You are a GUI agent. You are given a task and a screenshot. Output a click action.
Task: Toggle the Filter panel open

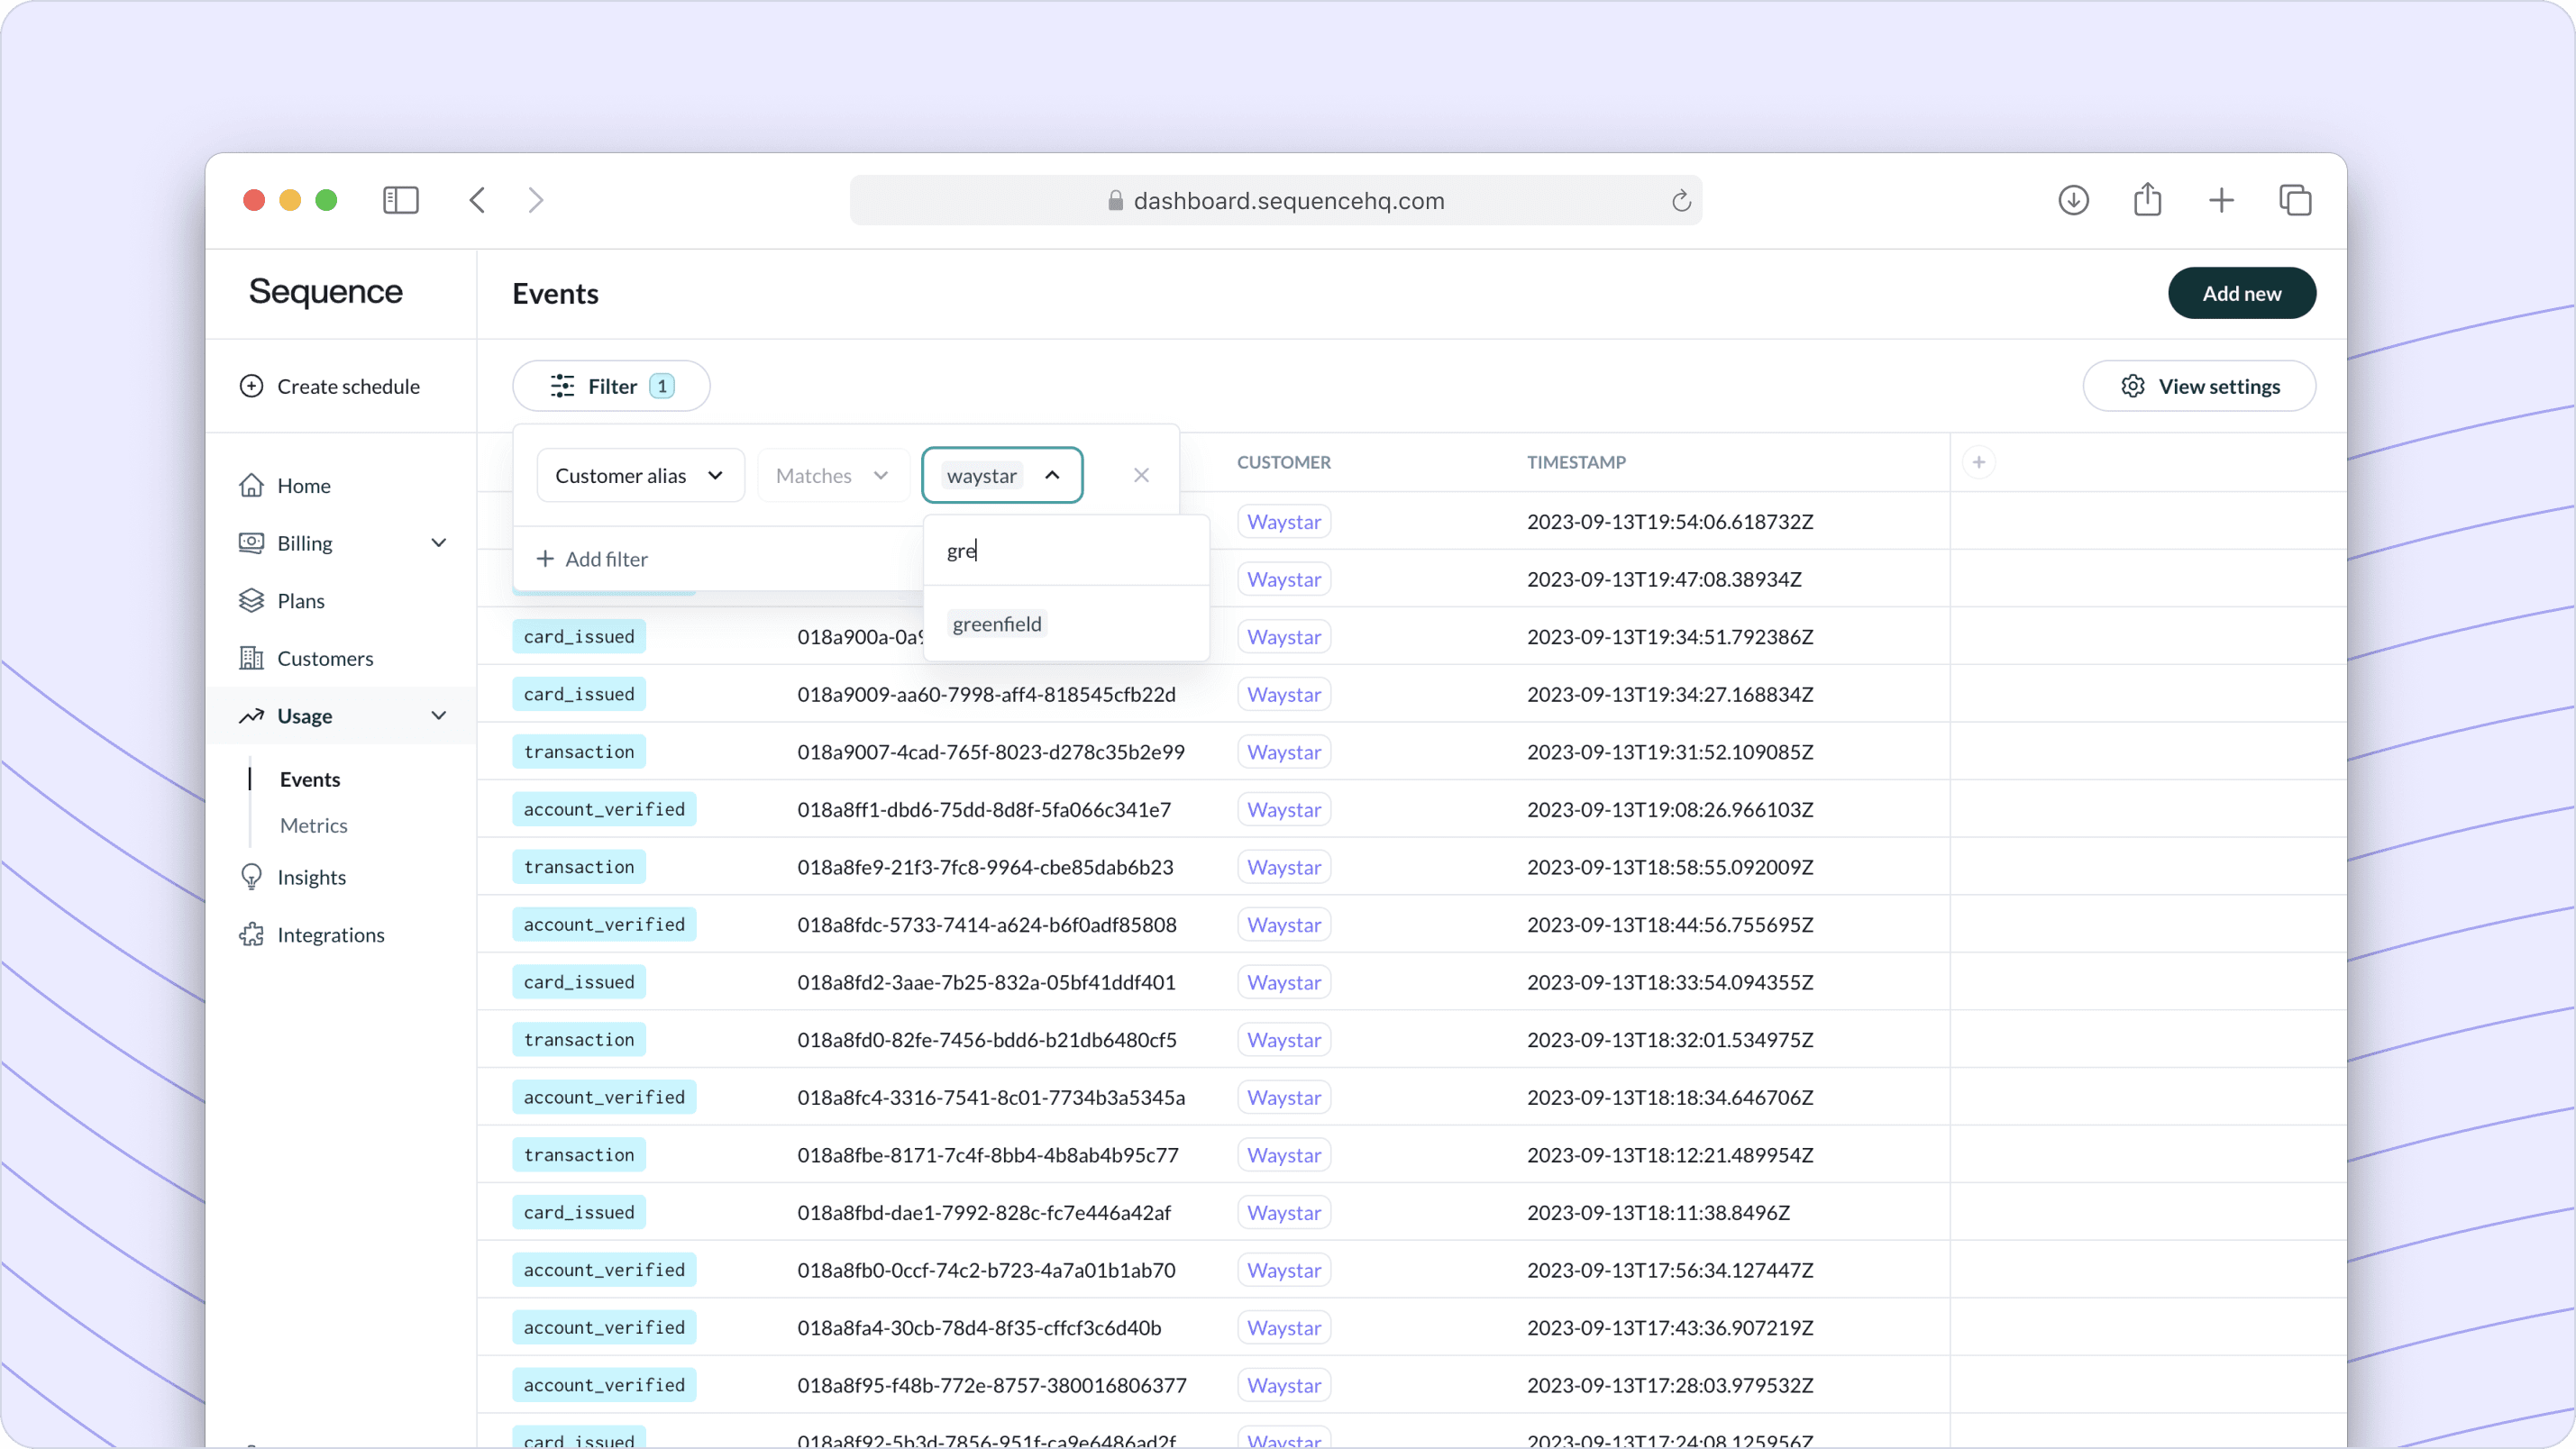pos(611,386)
